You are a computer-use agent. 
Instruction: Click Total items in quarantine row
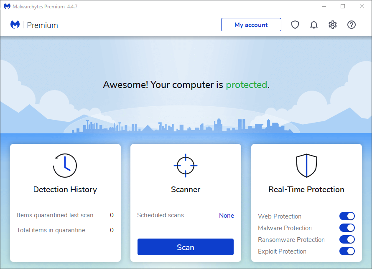pyautogui.click(x=51, y=230)
